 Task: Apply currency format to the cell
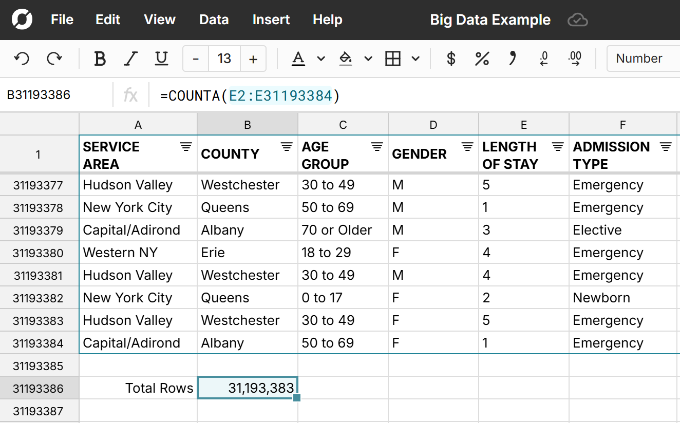coord(450,59)
